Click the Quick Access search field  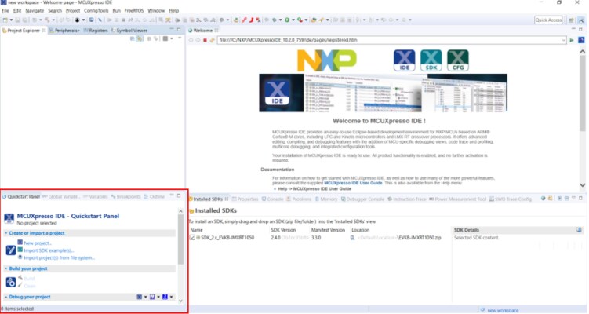[548, 20]
